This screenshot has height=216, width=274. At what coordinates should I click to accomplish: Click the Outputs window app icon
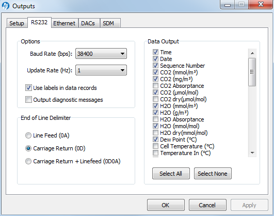[5, 6]
